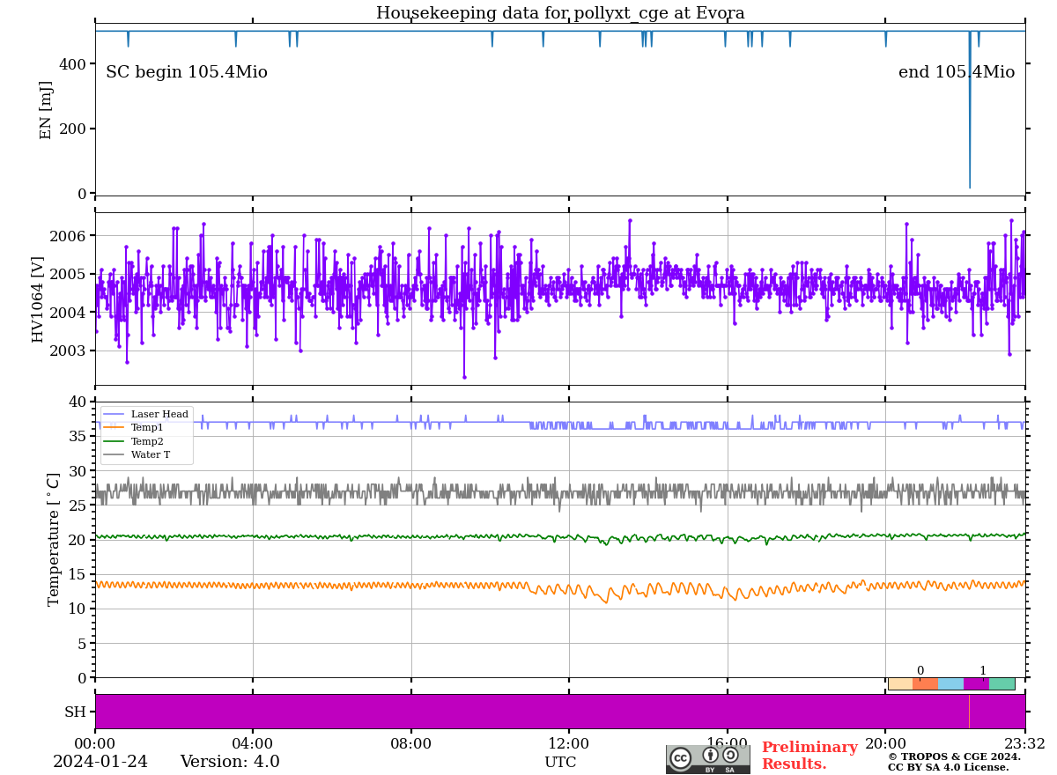Pick the light blue SH colorbar swatch
1057x775 pixels.
[x=951, y=683]
